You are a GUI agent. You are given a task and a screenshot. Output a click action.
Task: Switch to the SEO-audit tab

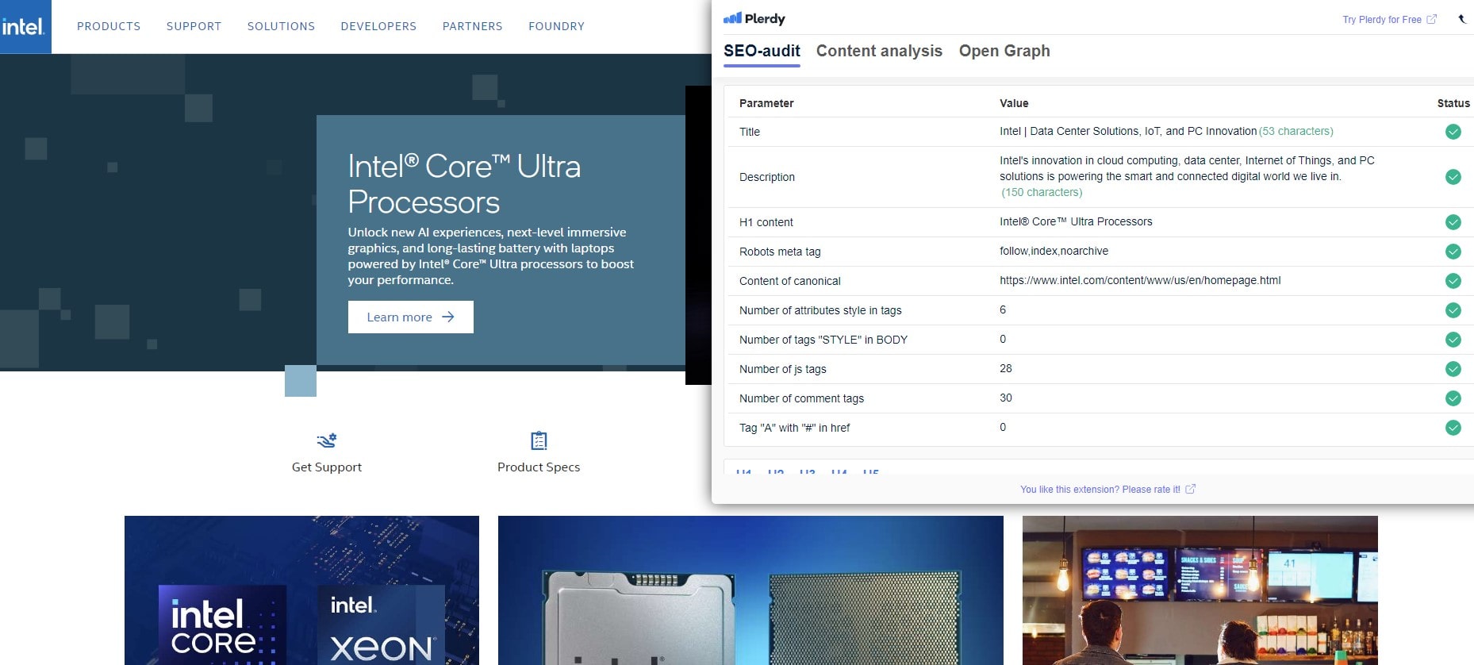point(762,51)
